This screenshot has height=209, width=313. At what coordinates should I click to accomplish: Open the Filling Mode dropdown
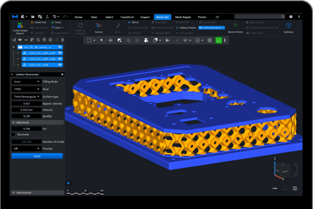(26, 82)
